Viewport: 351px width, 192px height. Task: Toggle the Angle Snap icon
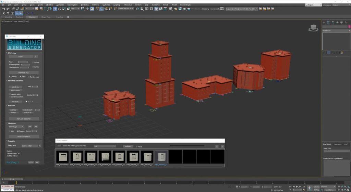tap(101, 9)
